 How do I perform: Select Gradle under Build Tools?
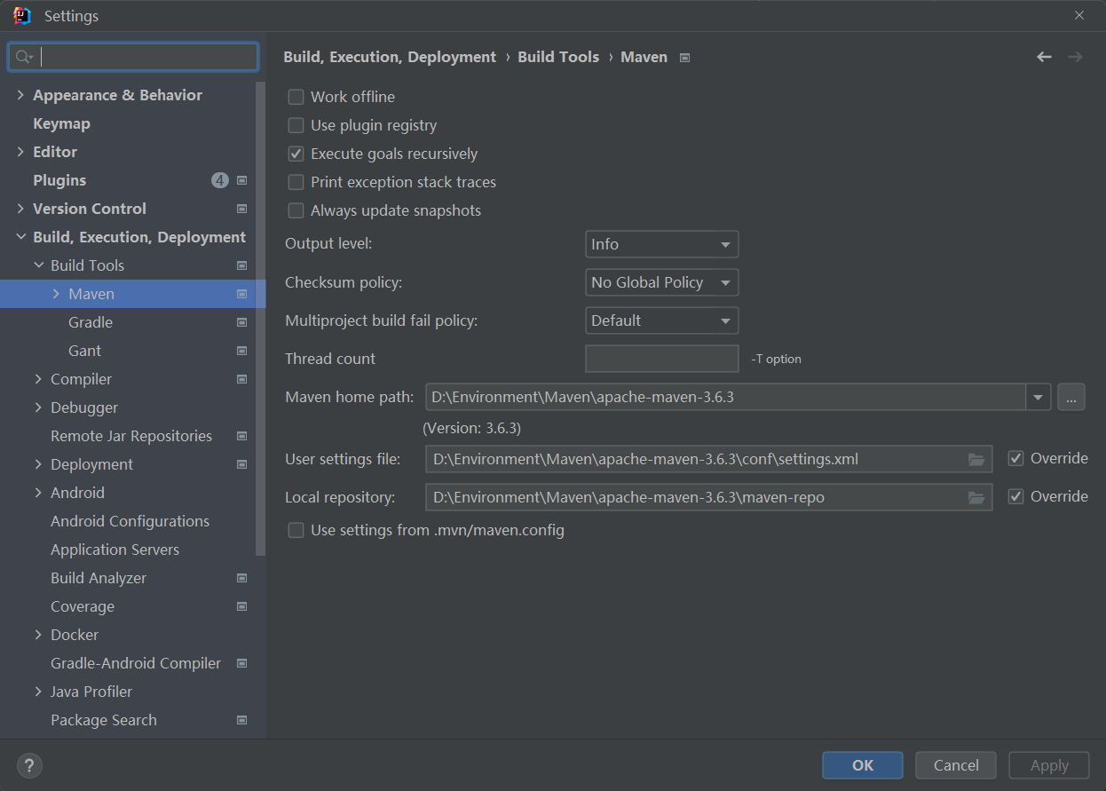[91, 322]
